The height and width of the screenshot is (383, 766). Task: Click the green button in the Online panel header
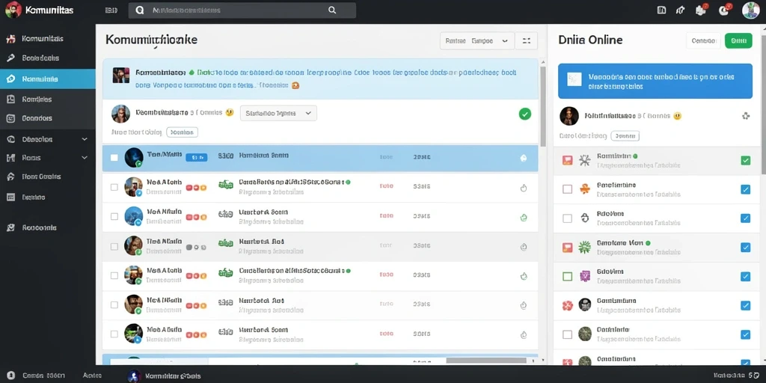point(738,40)
